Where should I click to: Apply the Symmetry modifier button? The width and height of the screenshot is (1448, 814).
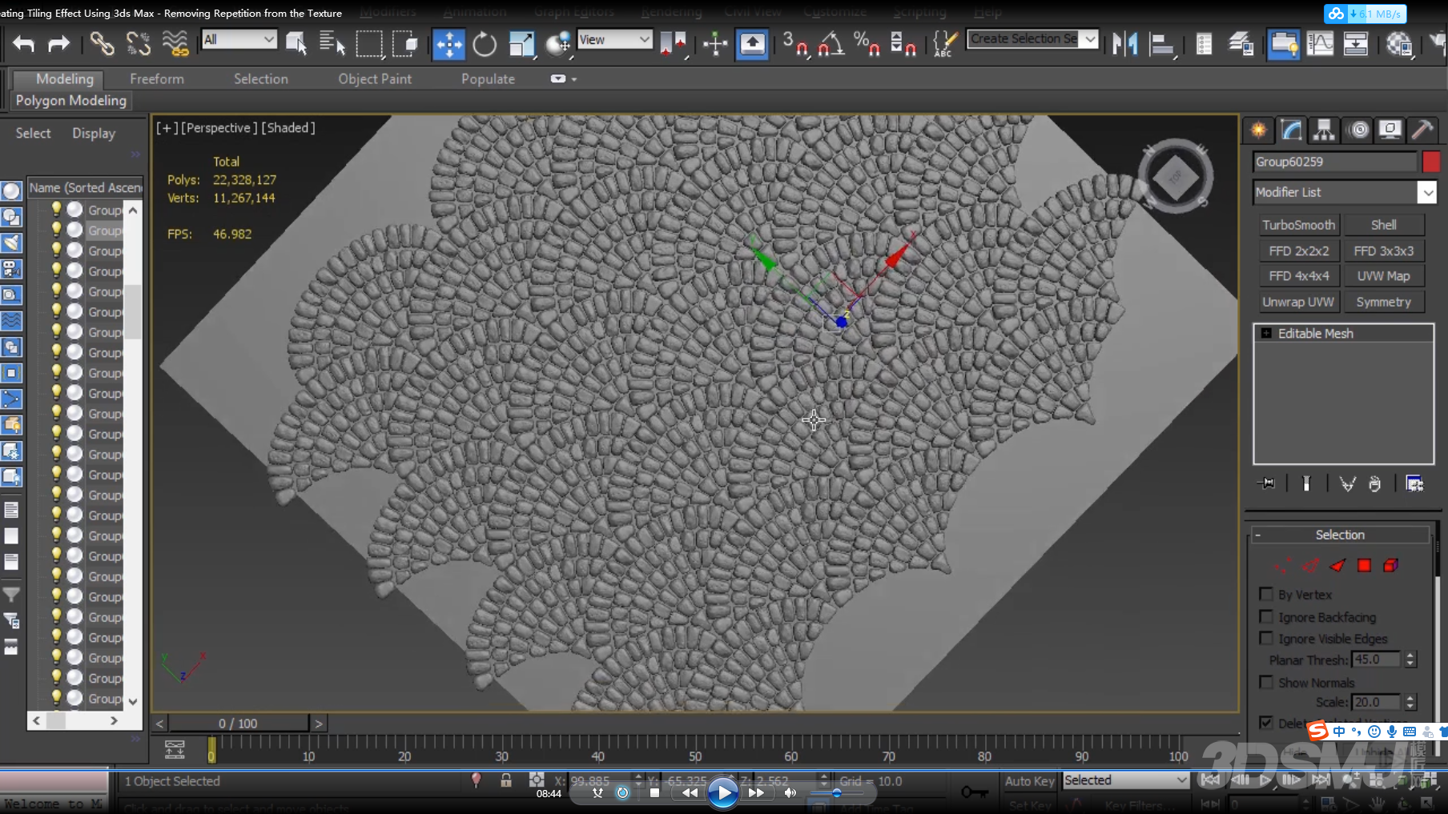coord(1384,302)
